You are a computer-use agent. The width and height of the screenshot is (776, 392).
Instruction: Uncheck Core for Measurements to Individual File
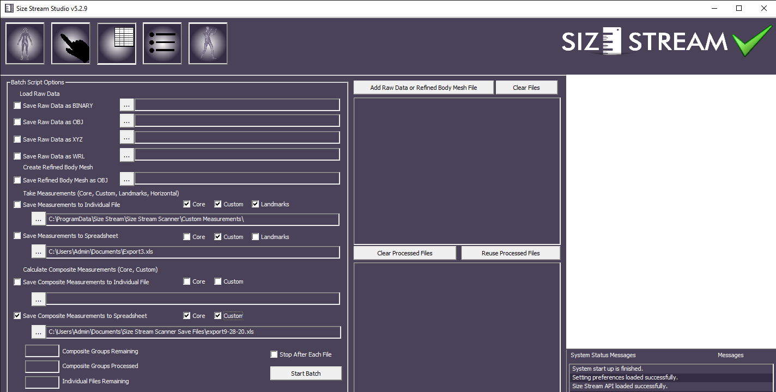click(x=187, y=204)
